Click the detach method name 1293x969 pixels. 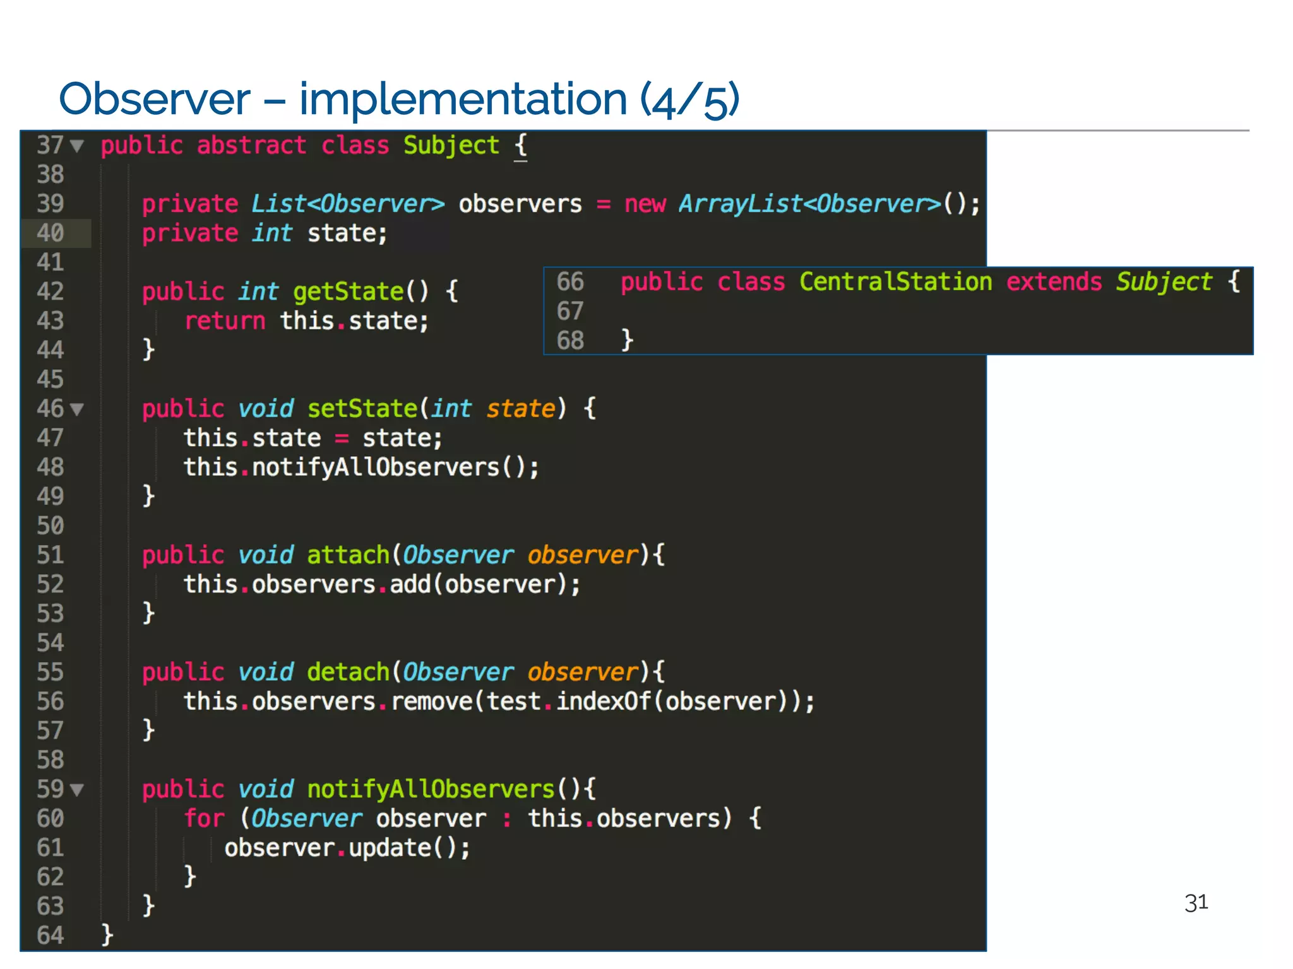348,672
